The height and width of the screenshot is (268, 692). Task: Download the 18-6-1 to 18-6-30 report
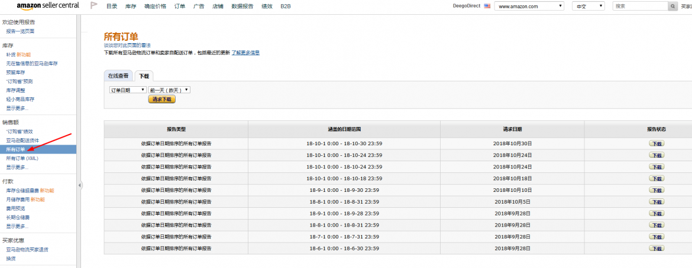656,249
